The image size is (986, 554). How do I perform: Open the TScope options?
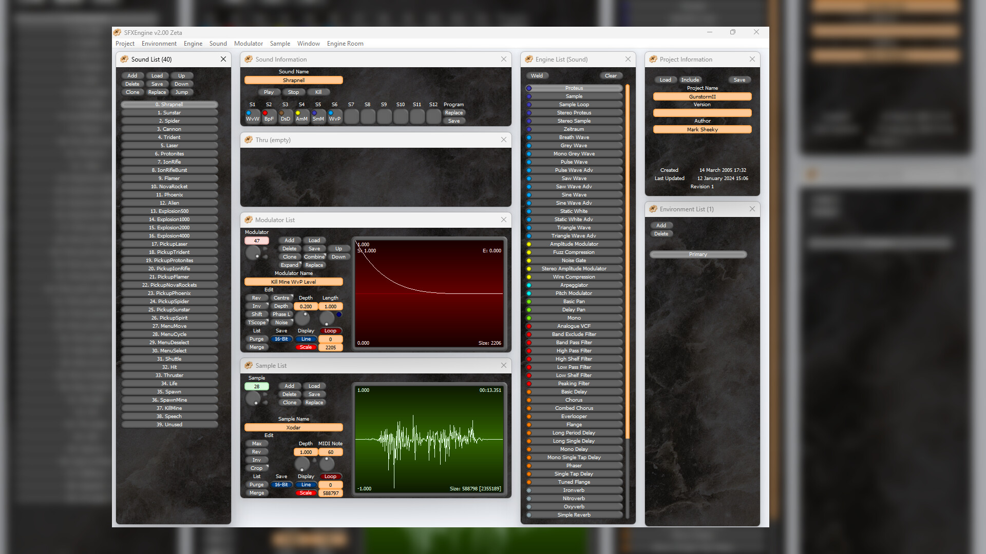257,322
